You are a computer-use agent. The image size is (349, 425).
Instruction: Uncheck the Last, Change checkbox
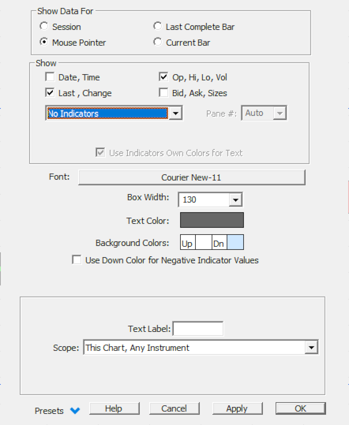(50, 92)
